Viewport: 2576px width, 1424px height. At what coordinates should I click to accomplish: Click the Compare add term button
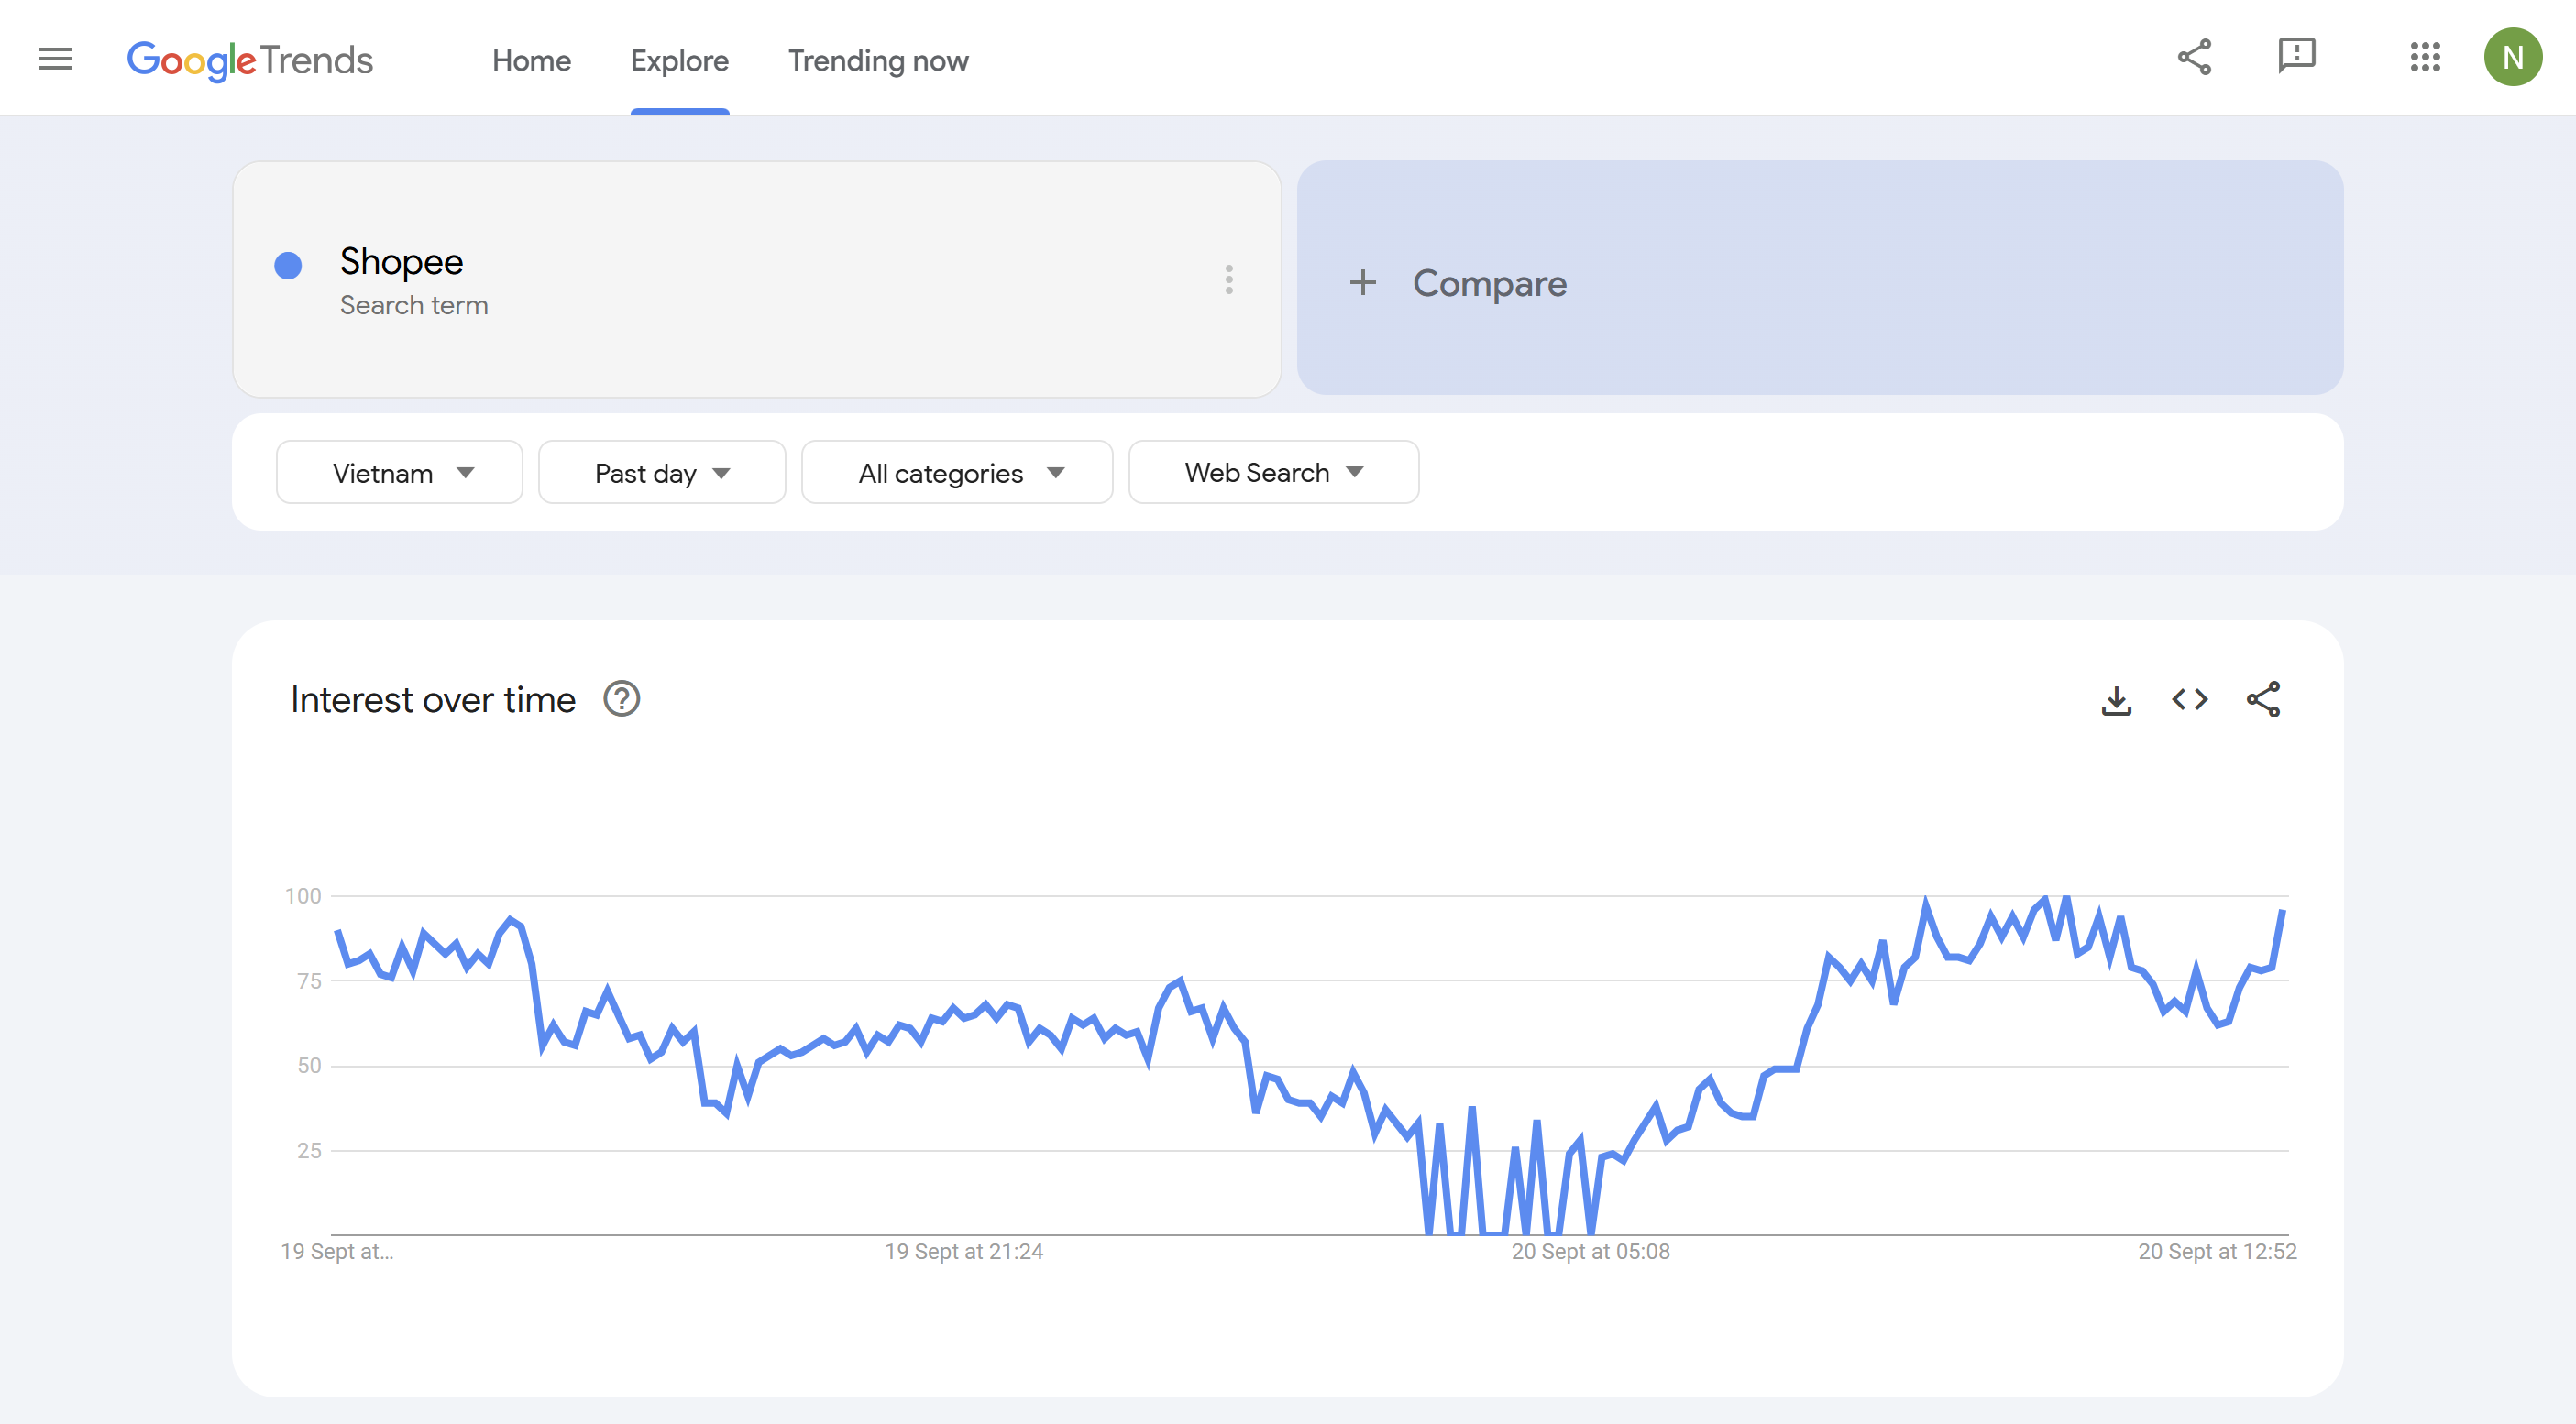click(x=1819, y=278)
